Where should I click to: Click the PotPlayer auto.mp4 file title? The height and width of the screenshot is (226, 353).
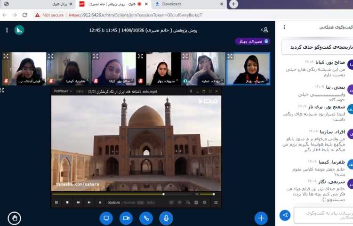(122, 92)
